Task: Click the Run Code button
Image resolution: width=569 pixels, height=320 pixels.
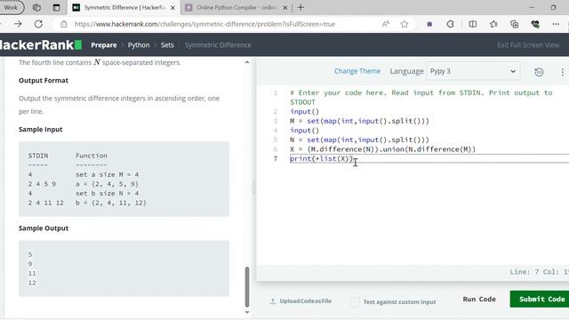Action: [479, 300]
